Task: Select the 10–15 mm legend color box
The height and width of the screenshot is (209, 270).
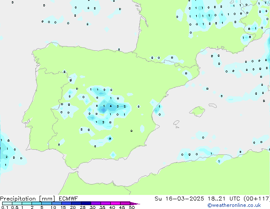Action: [x=56, y=203]
